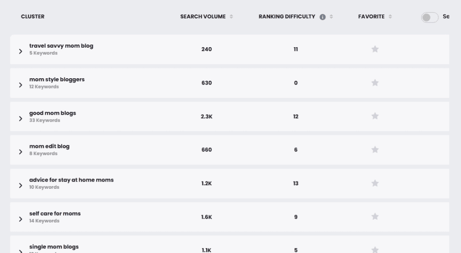Image resolution: width=461 pixels, height=253 pixels.
Task: Click the 5 Keywords count
Action: click(x=43, y=53)
